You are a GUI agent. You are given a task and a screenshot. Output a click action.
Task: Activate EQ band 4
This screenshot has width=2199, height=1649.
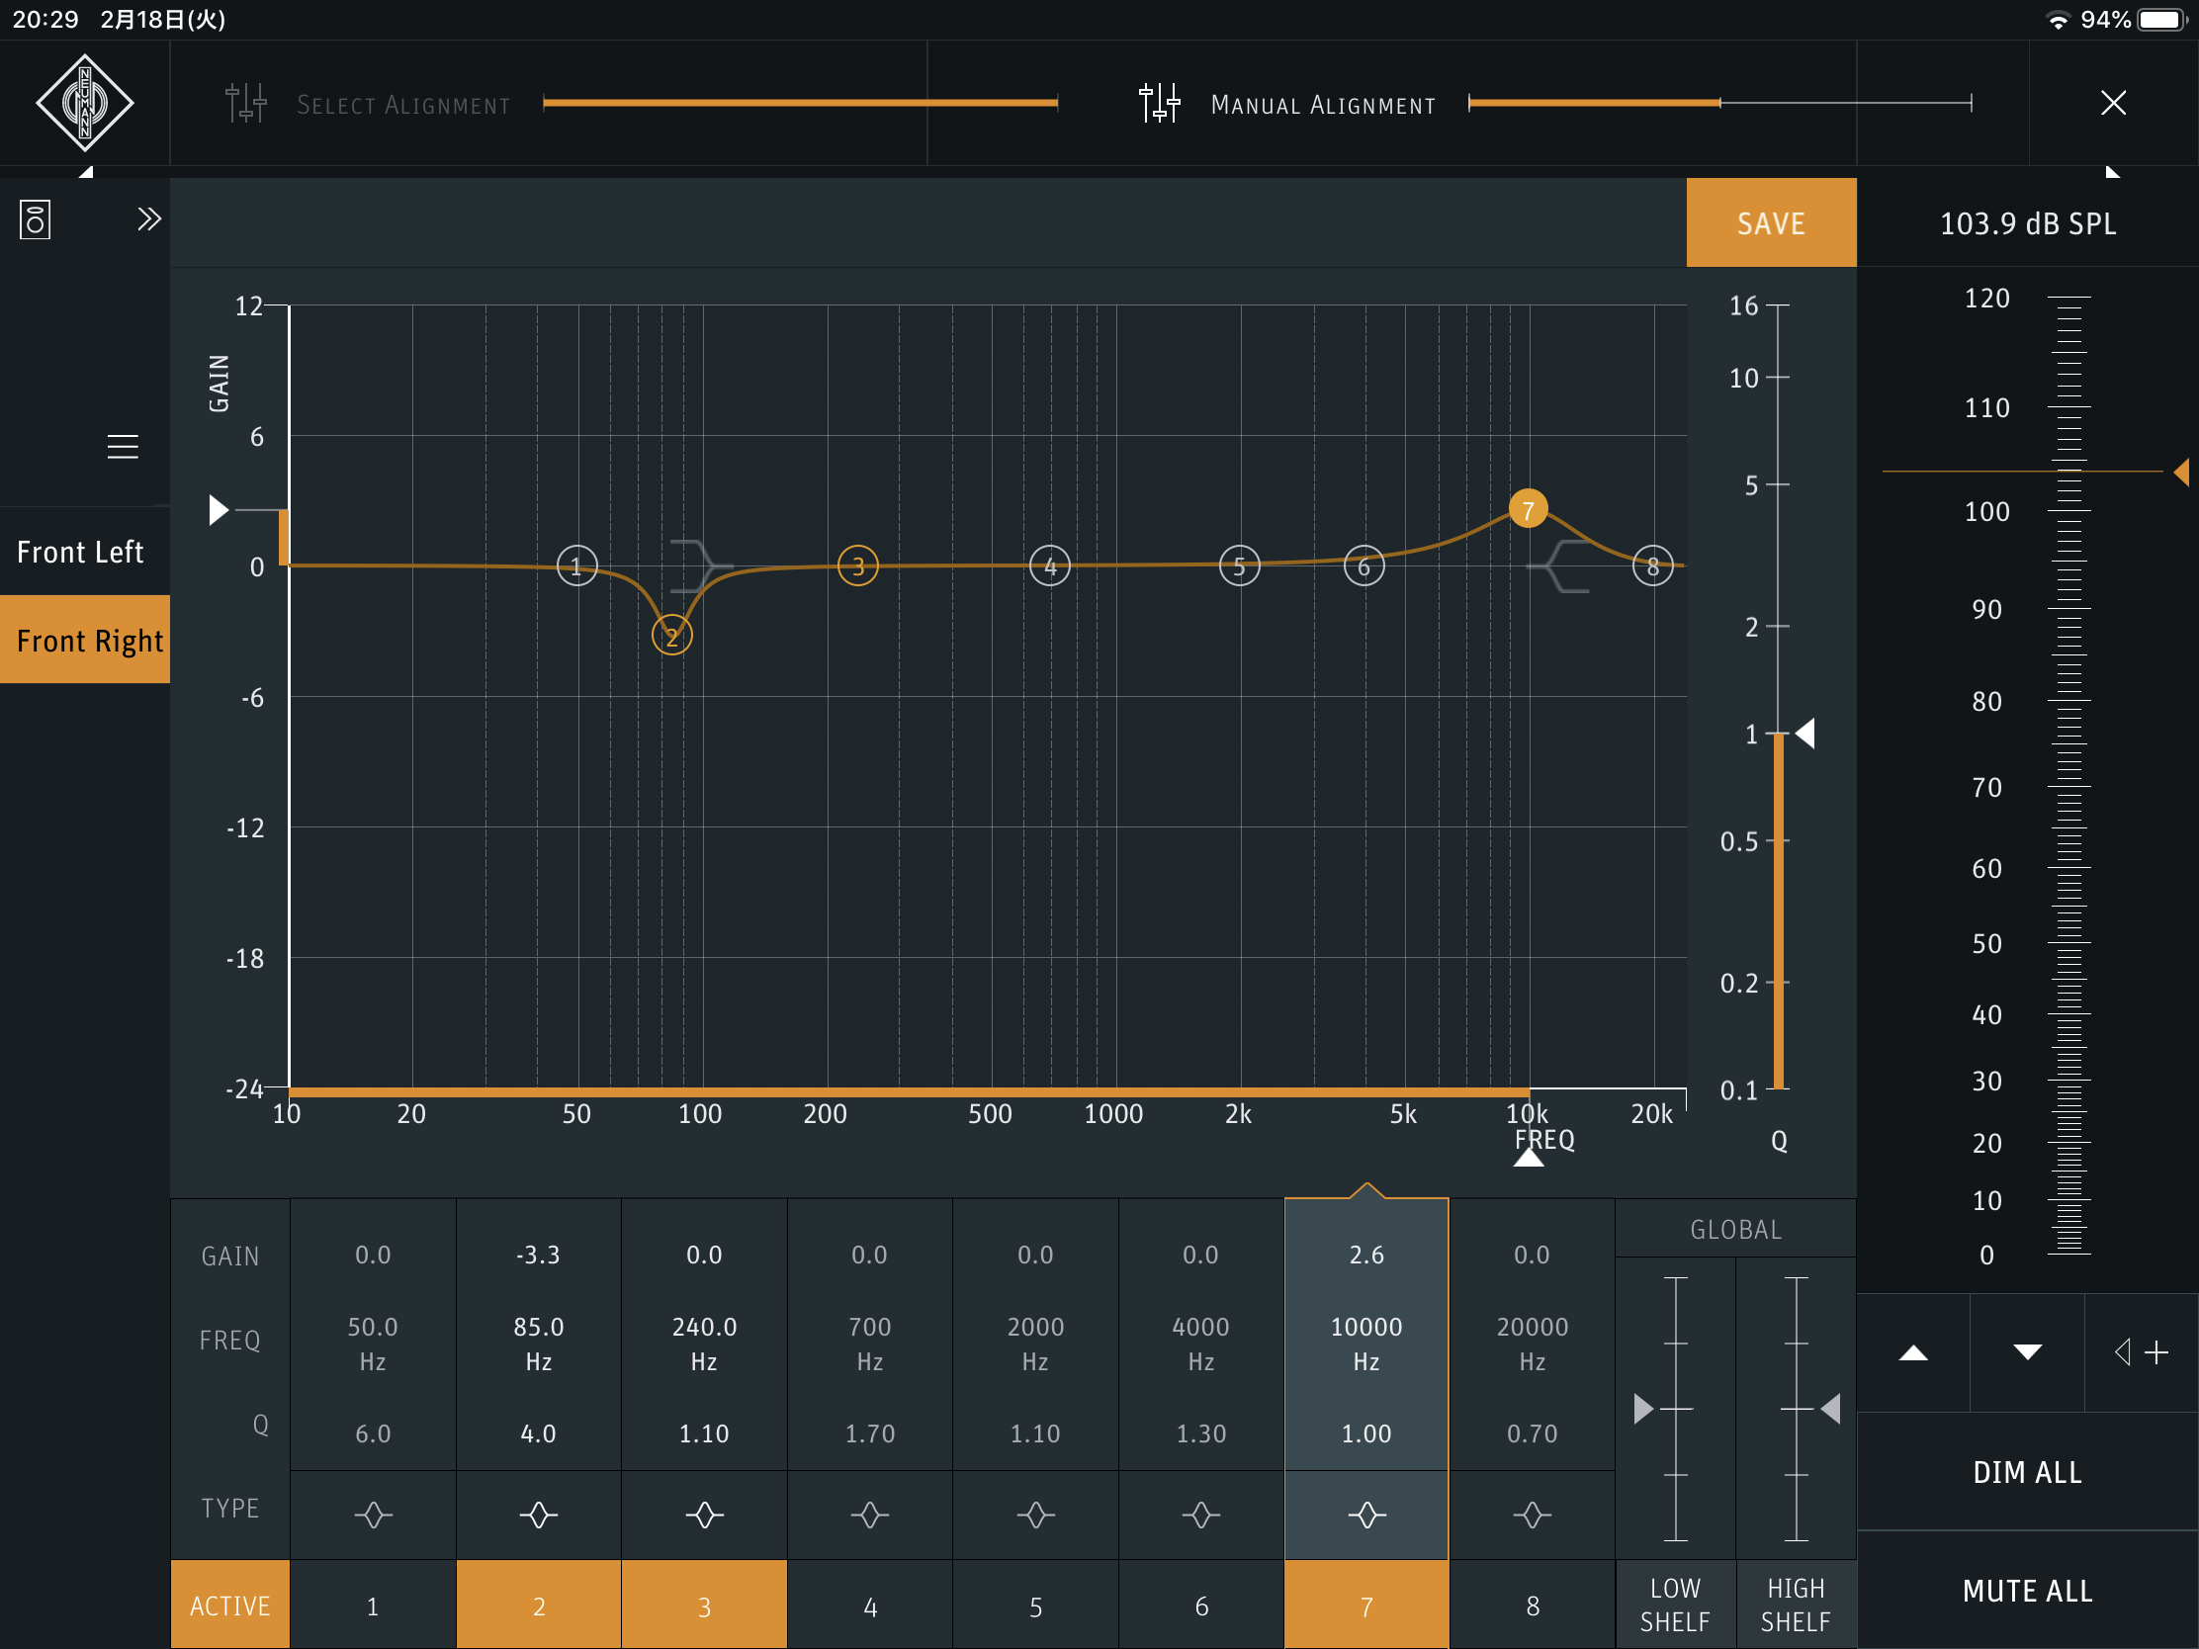[870, 1606]
